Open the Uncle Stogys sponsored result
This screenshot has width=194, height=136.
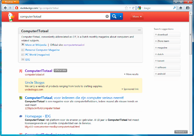click(x=35, y=82)
